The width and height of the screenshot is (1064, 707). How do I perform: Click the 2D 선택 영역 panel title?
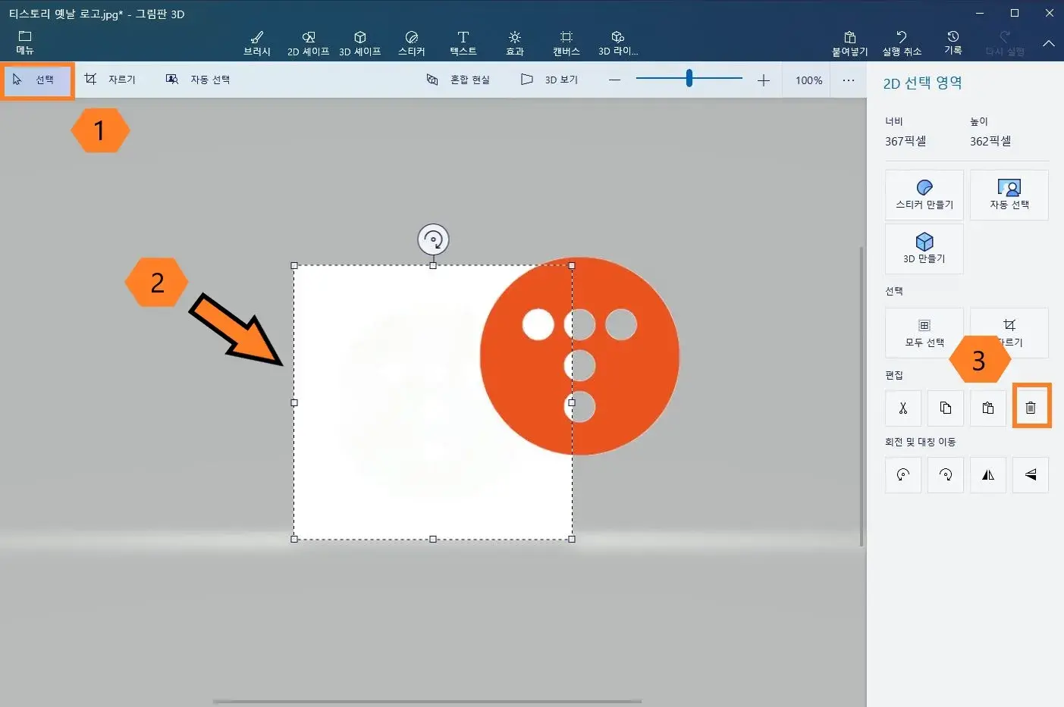point(922,83)
